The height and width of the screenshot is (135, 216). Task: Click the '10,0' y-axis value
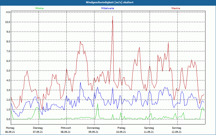point(8,22)
